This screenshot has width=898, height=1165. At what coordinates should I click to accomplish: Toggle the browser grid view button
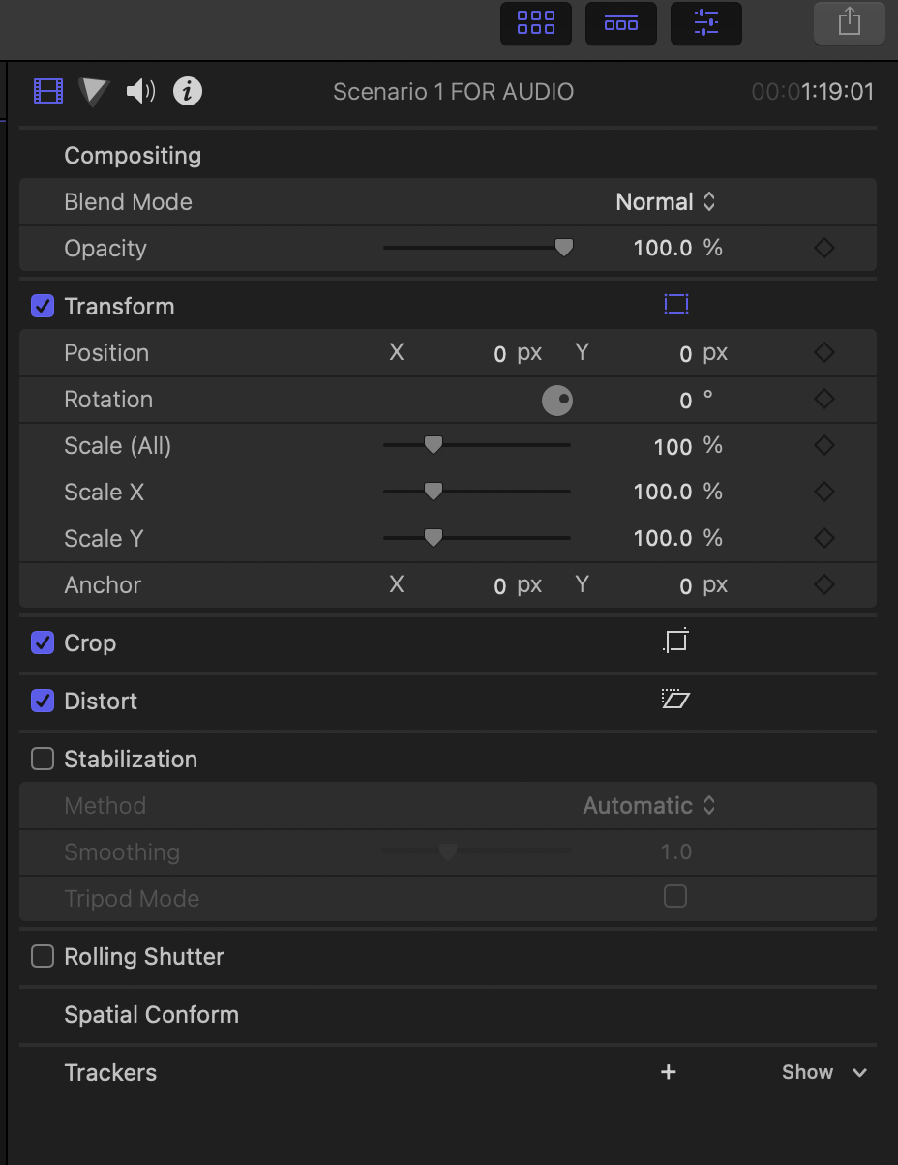(536, 23)
